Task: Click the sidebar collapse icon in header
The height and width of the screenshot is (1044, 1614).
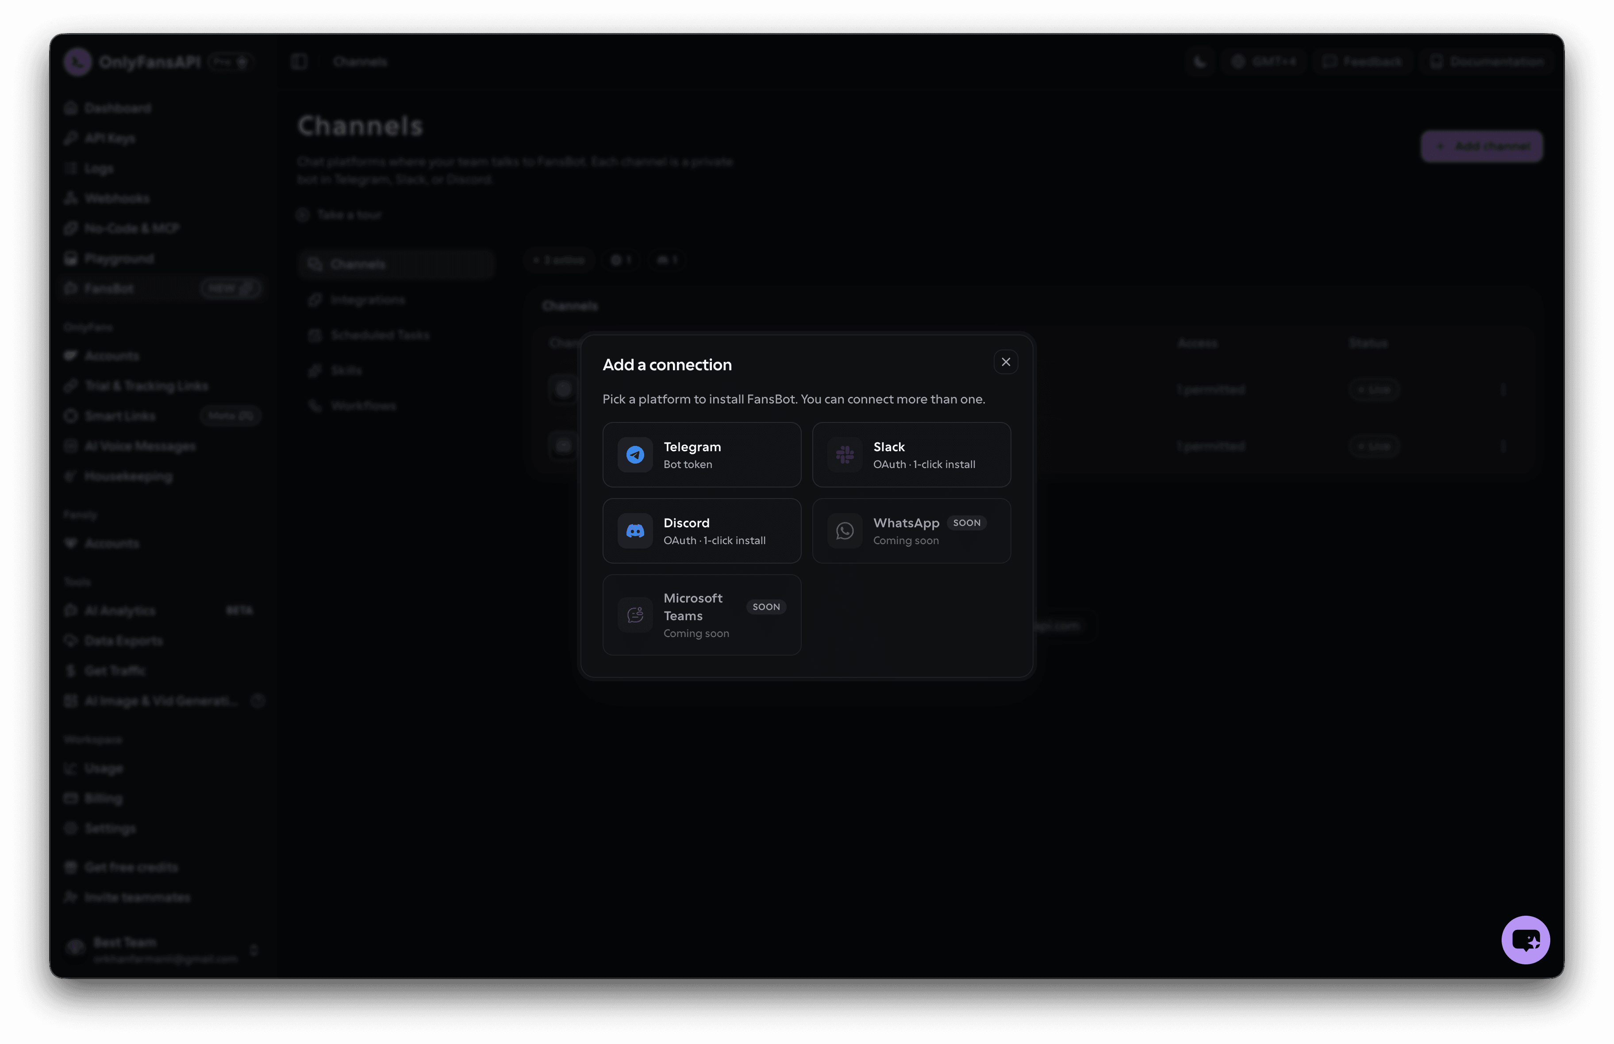Action: coord(299,61)
